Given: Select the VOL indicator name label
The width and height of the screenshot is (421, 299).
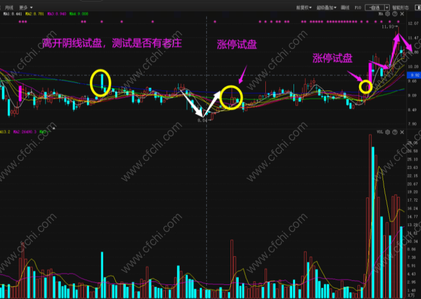Looking at the screenshot, I should (x=380, y=132).
